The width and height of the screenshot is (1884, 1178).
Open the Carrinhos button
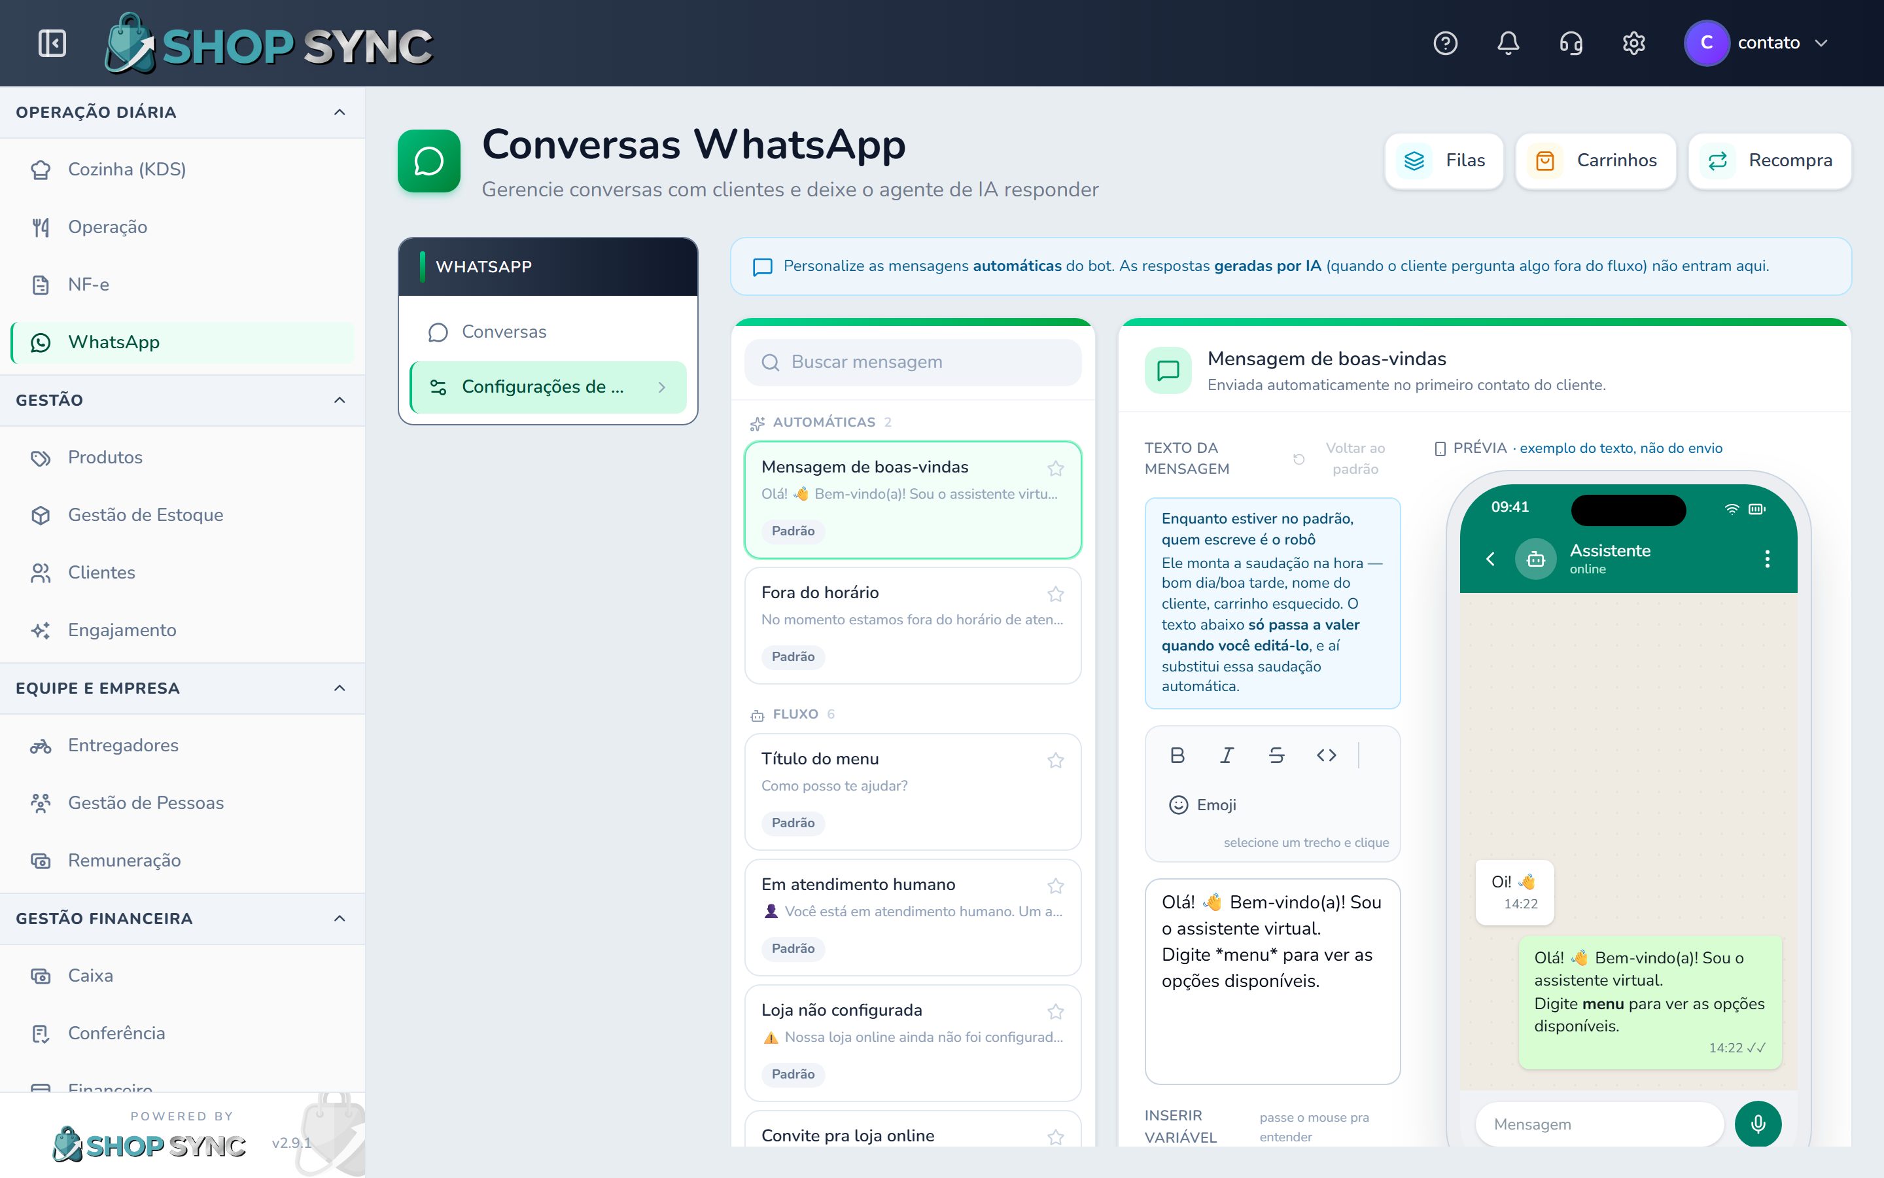tap(1596, 160)
